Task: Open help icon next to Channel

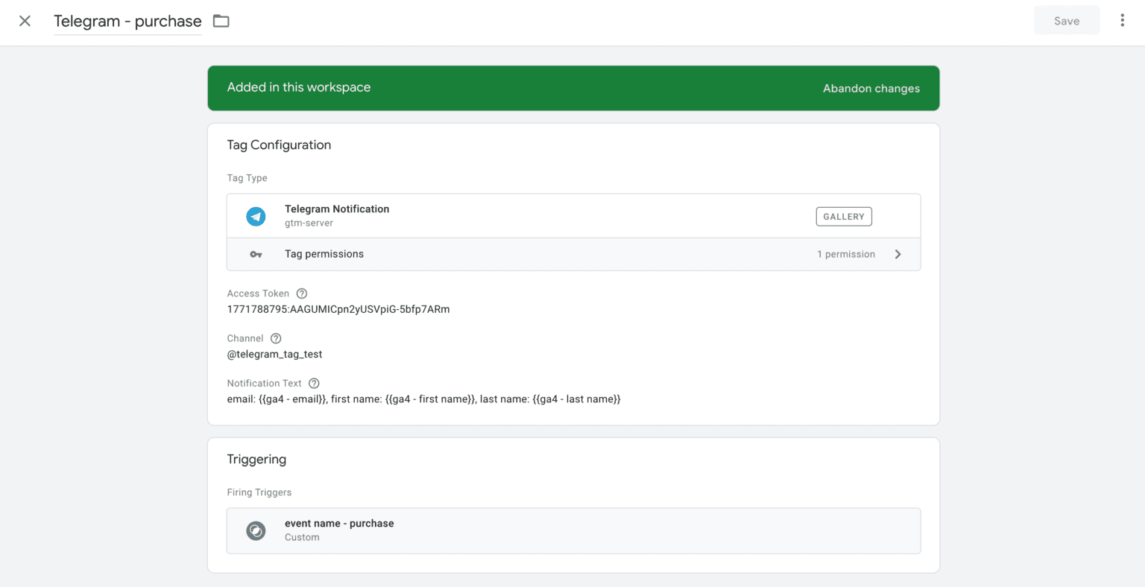Action: point(276,338)
